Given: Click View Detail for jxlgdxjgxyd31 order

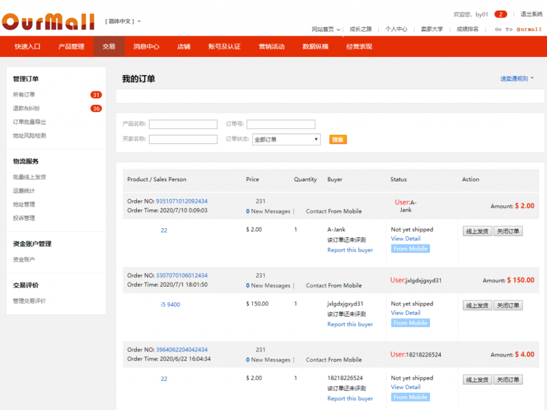Looking at the screenshot, I should coord(405,313).
